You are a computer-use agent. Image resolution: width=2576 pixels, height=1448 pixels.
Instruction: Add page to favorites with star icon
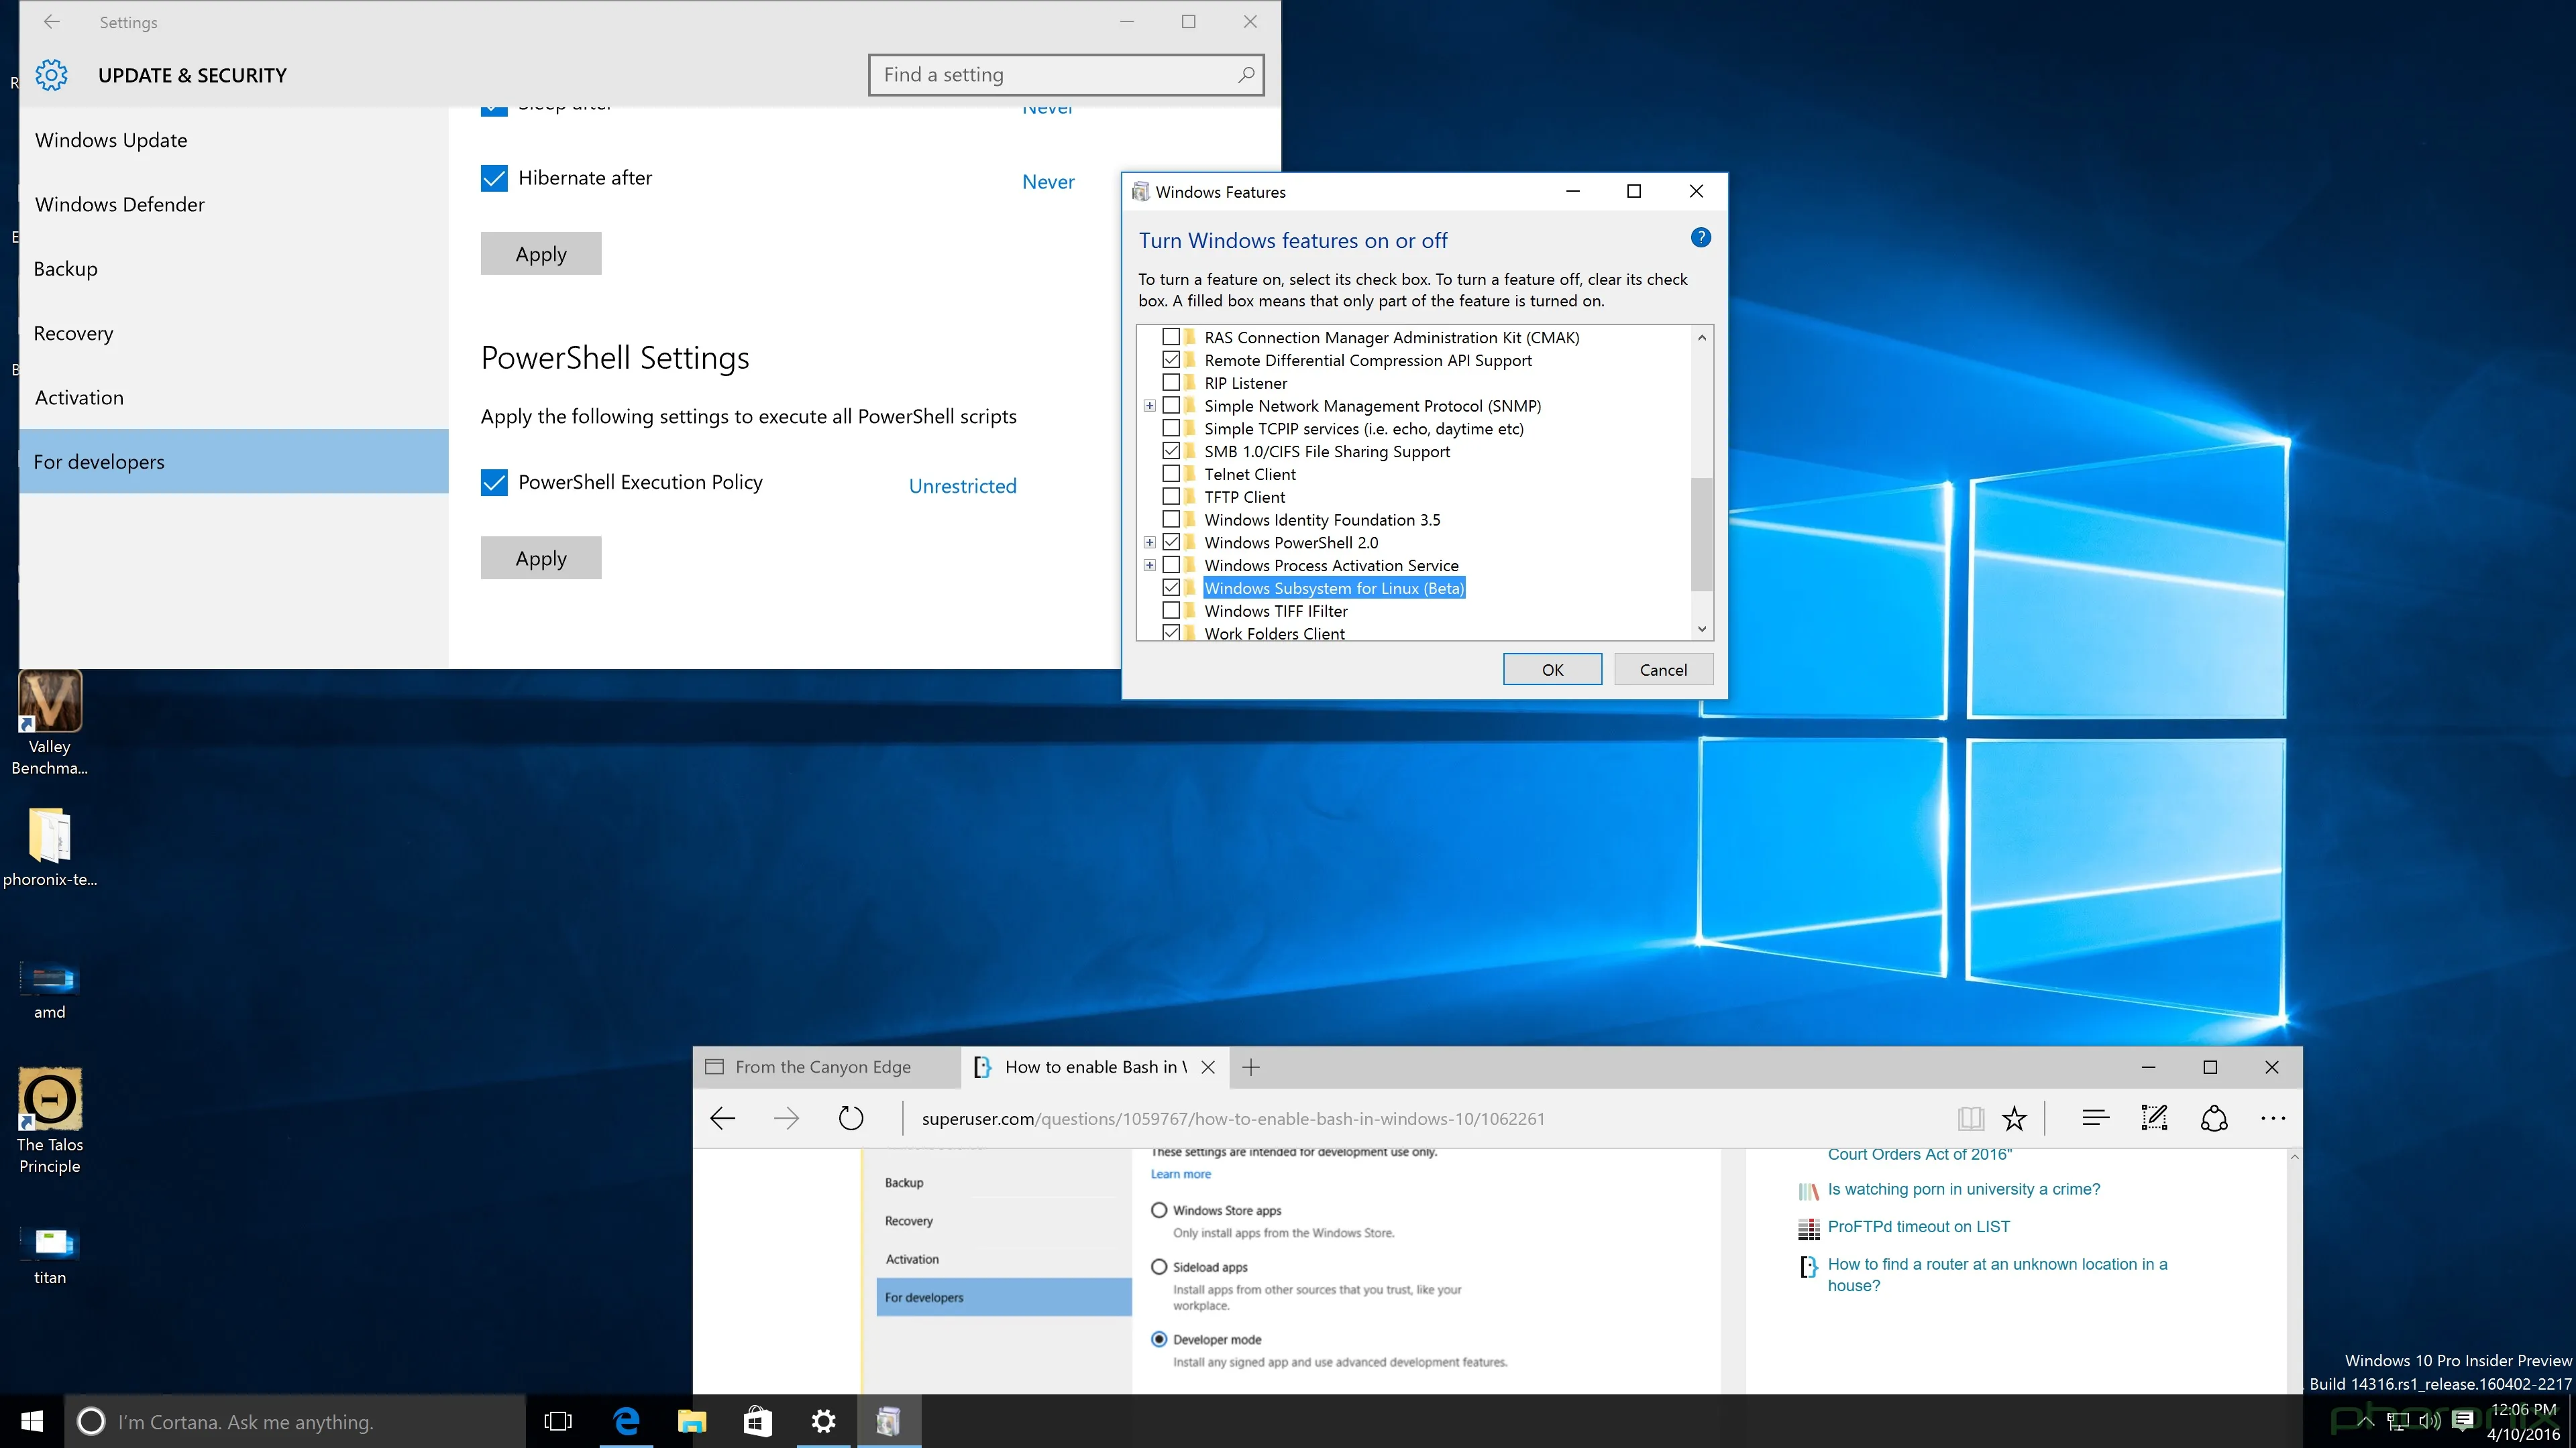coord(2014,1118)
